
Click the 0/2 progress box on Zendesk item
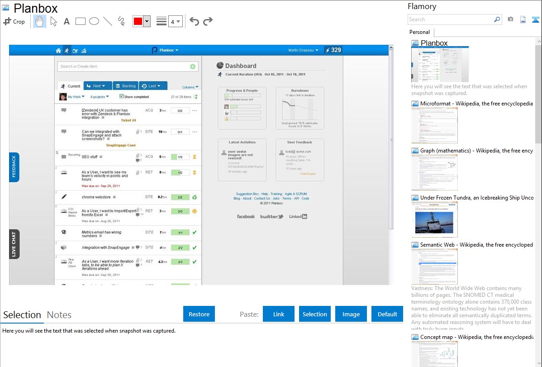(x=180, y=111)
